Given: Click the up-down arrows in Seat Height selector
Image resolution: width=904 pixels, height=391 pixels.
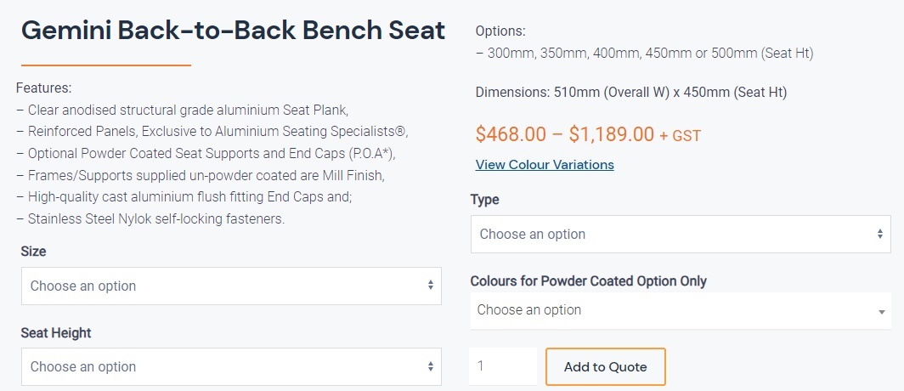Looking at the screenshot, I should 431,367.
